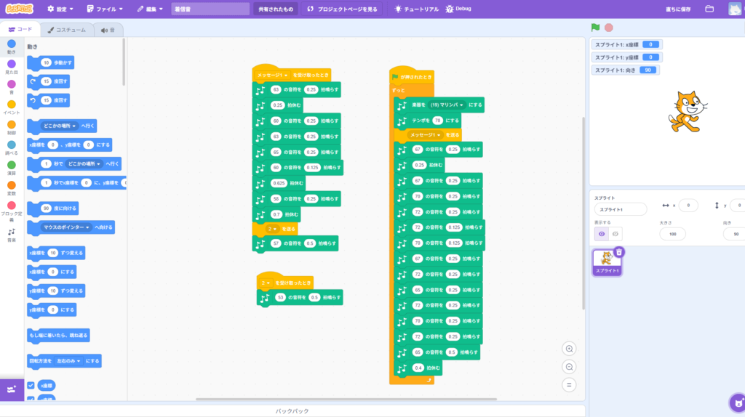Click the もし端に着いたら、跳ね返る block

pyautogui.click(x=58, y=336)
